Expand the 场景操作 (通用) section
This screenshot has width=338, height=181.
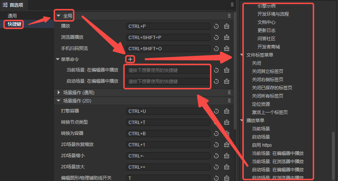(x=59, y=92)
